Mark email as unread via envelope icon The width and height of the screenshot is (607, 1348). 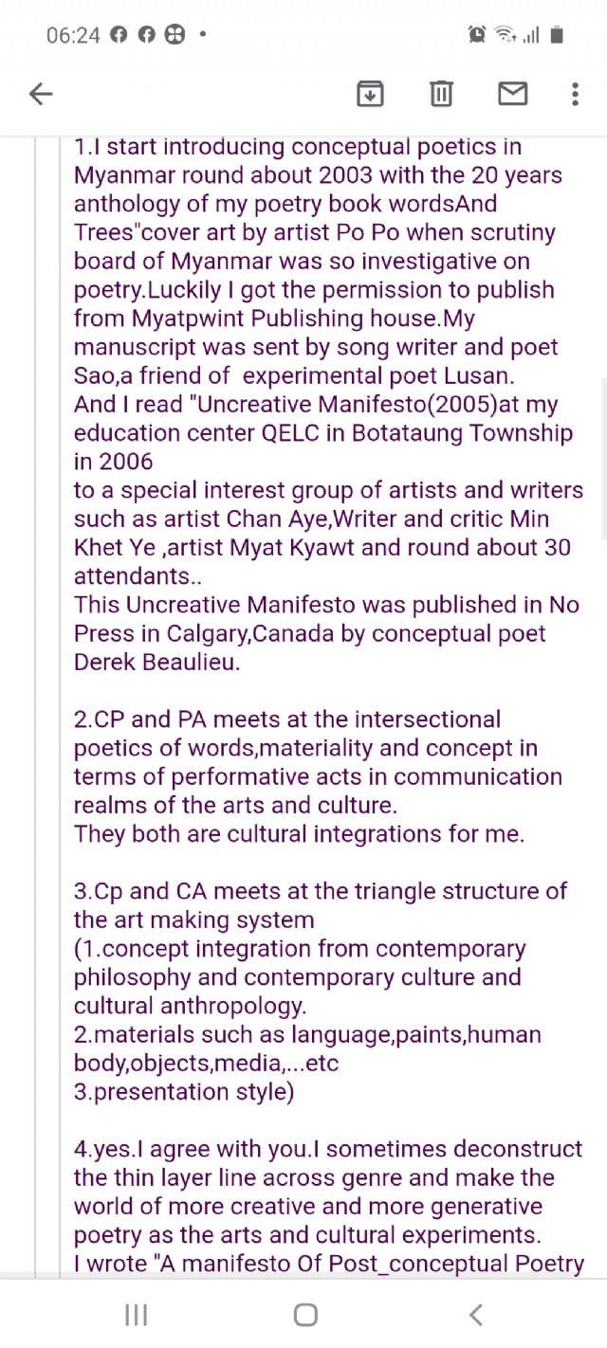[512, 93]
